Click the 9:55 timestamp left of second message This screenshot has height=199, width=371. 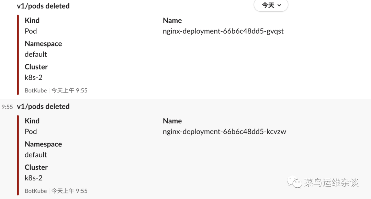[7, 107]
